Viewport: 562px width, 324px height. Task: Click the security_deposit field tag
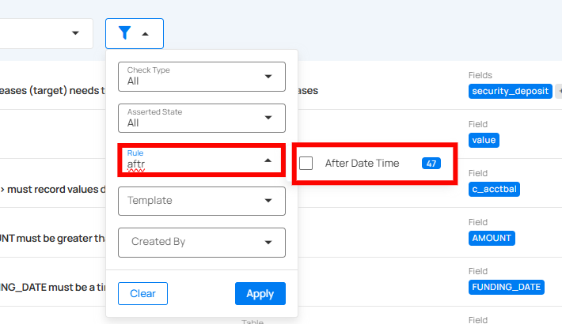(510, 91)
